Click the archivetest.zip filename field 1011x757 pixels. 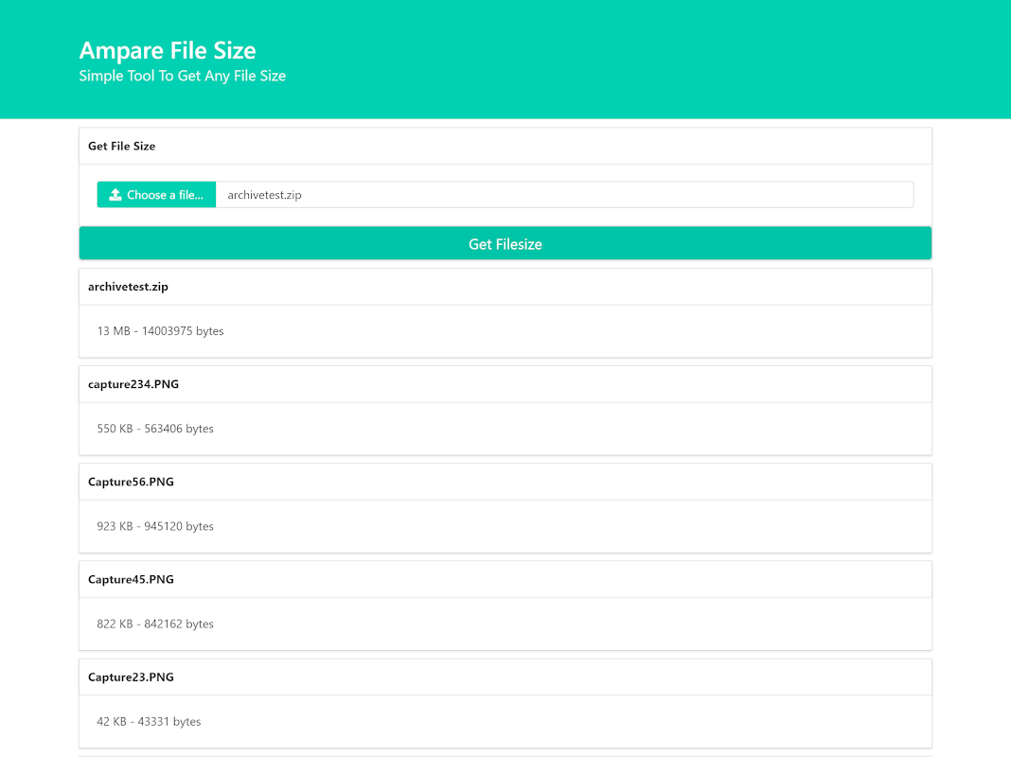pyautogui.click(x=565, y=195)
